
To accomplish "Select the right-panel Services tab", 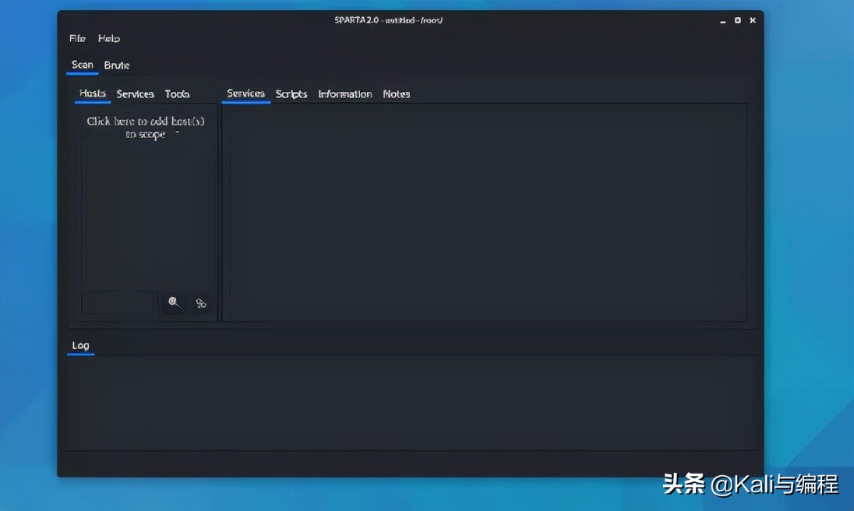I will pyautogui.click(x=245, y=93).
